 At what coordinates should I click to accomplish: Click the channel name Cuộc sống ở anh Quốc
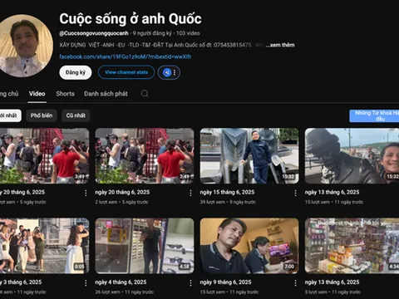pyautogui.click(x=131, y=19)
